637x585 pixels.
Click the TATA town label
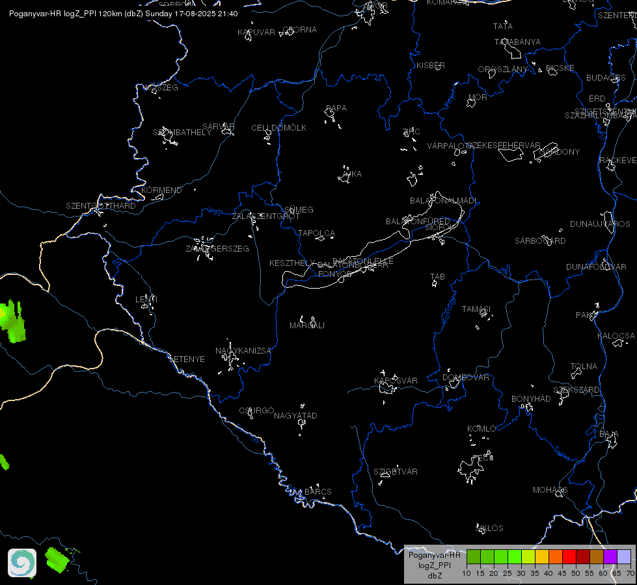[x=502, y=27]
